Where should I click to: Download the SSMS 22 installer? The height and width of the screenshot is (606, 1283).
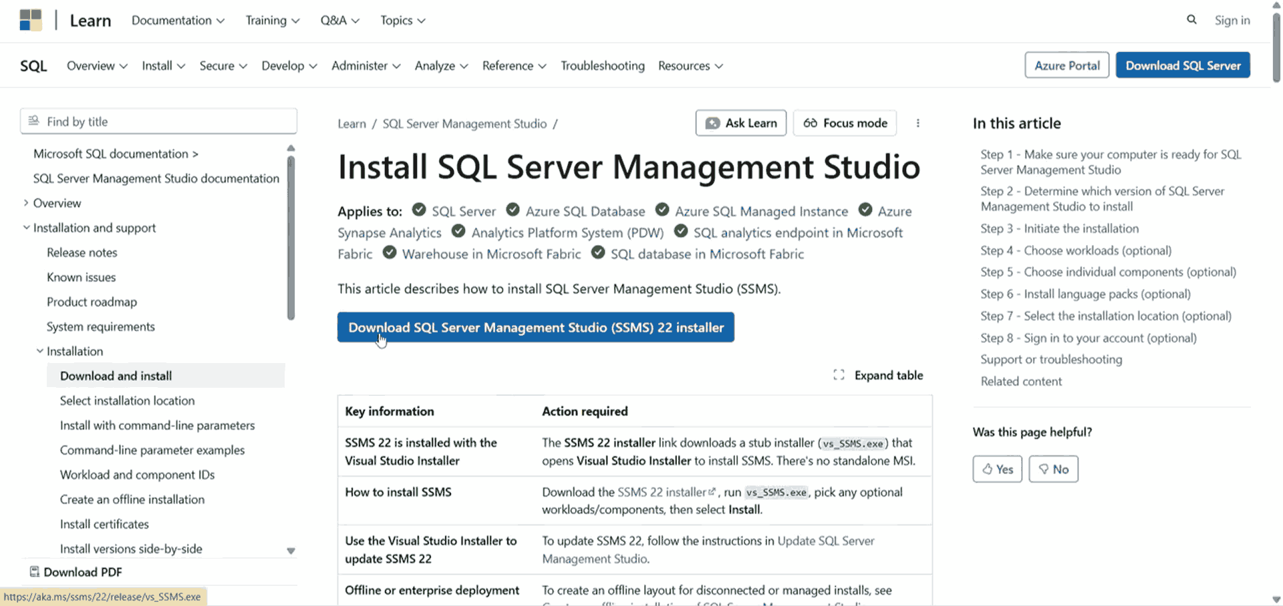[x=535, y=327]
